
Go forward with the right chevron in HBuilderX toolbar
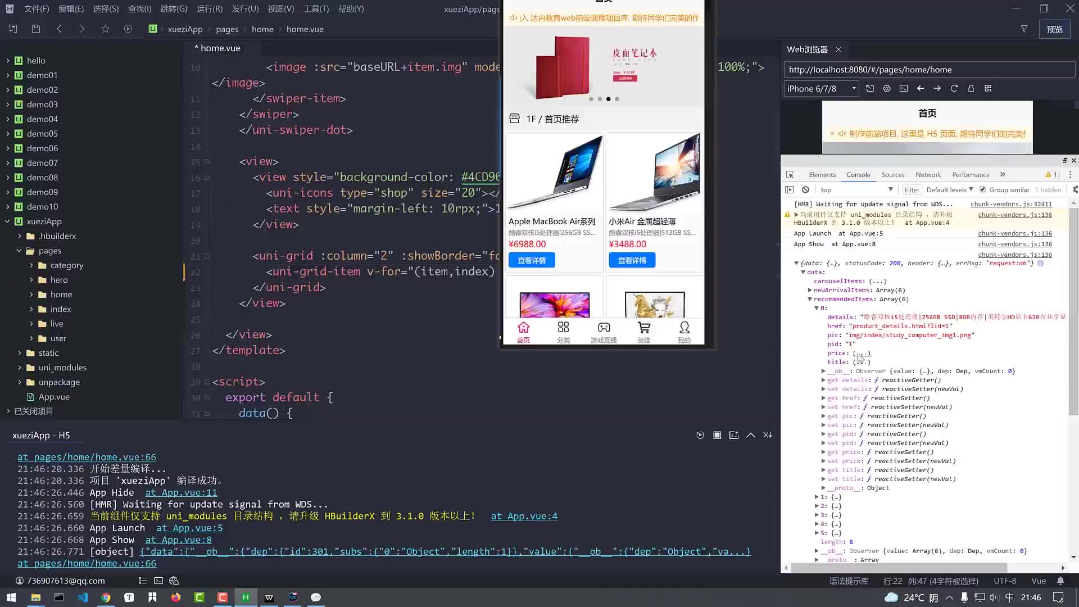click(82, 29)
